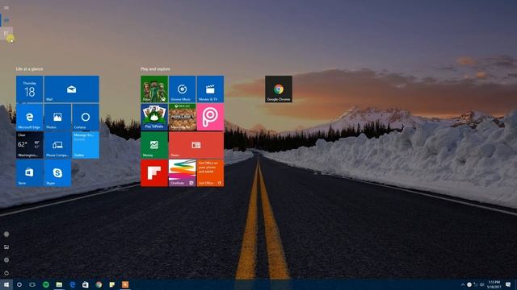Open the Weather tile showing 62°
The height and width of the screenshot is (290, 517).
pyautogui.click(x=29, y=145)
